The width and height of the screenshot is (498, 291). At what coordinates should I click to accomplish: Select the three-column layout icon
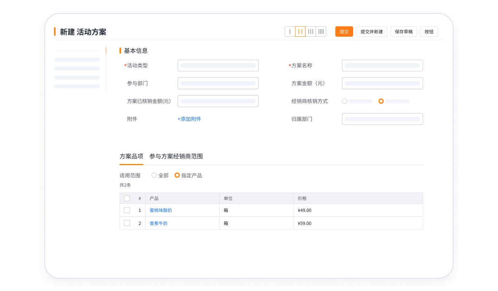tap(311, 31)
